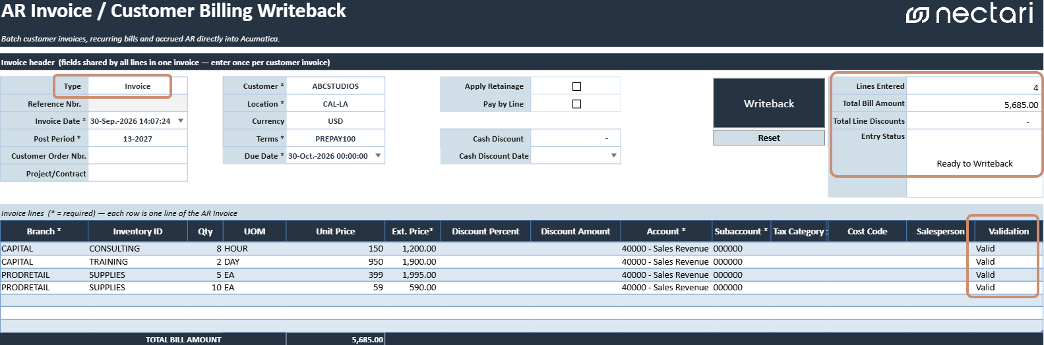Click the Writeback button
The width and height of the screenshot is (1044, 345).
click(x=769, y=103)
